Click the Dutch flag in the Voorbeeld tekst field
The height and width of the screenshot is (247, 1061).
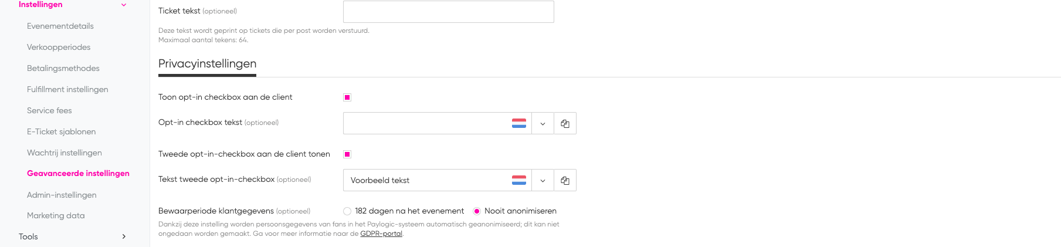[519, 180]
